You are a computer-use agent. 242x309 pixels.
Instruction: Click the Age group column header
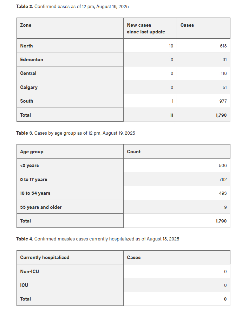pos(32,152)
